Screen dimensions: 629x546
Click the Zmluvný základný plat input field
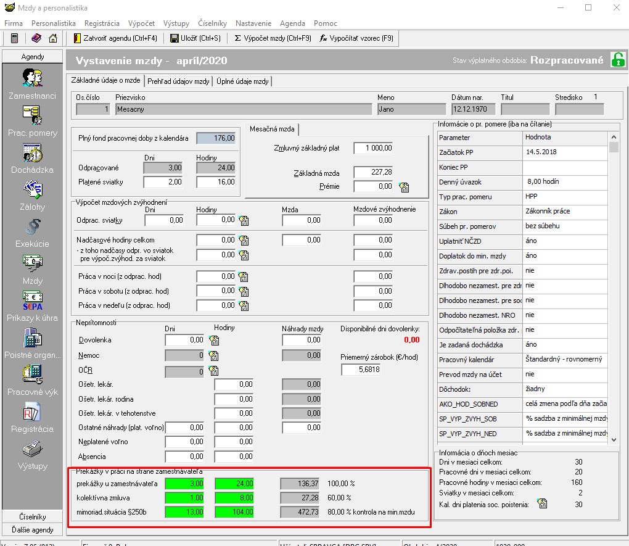[x=373, y=149]
